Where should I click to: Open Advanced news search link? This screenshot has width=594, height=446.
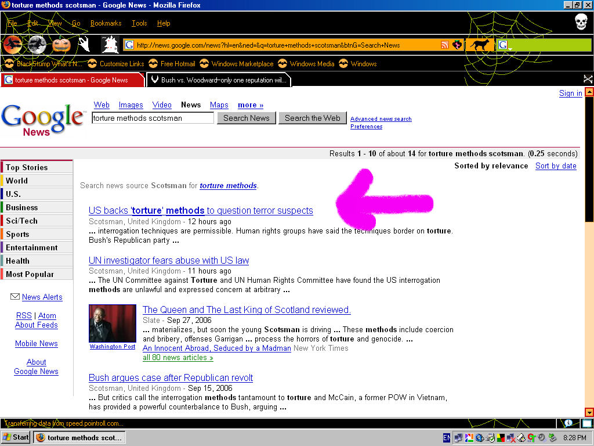coord(381,118)
